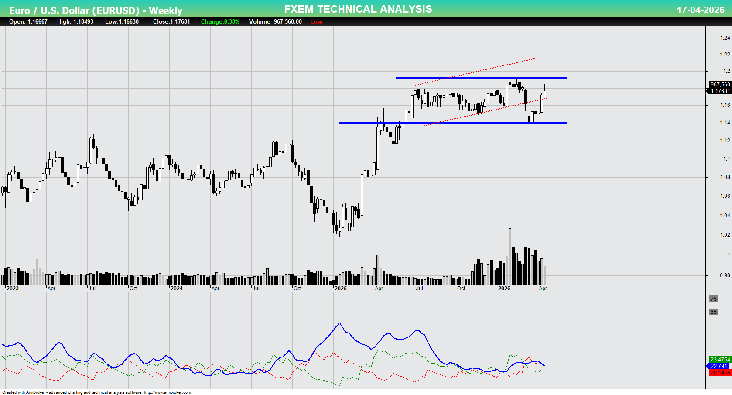This screenshot has width=732, height=395.
Task: Click the FXEM TECHNICAL ANALYSIS header
Action: pos(357,9)
